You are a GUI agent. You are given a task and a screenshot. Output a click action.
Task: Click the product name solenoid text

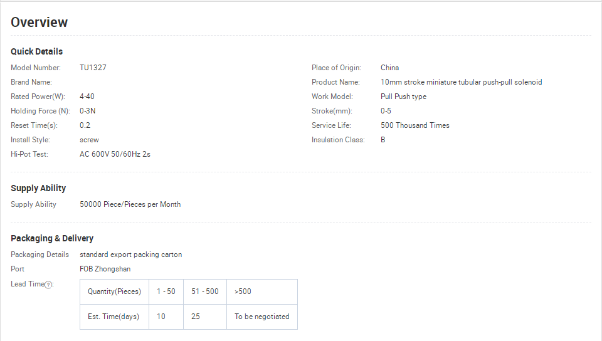click(x=461, y=82)
